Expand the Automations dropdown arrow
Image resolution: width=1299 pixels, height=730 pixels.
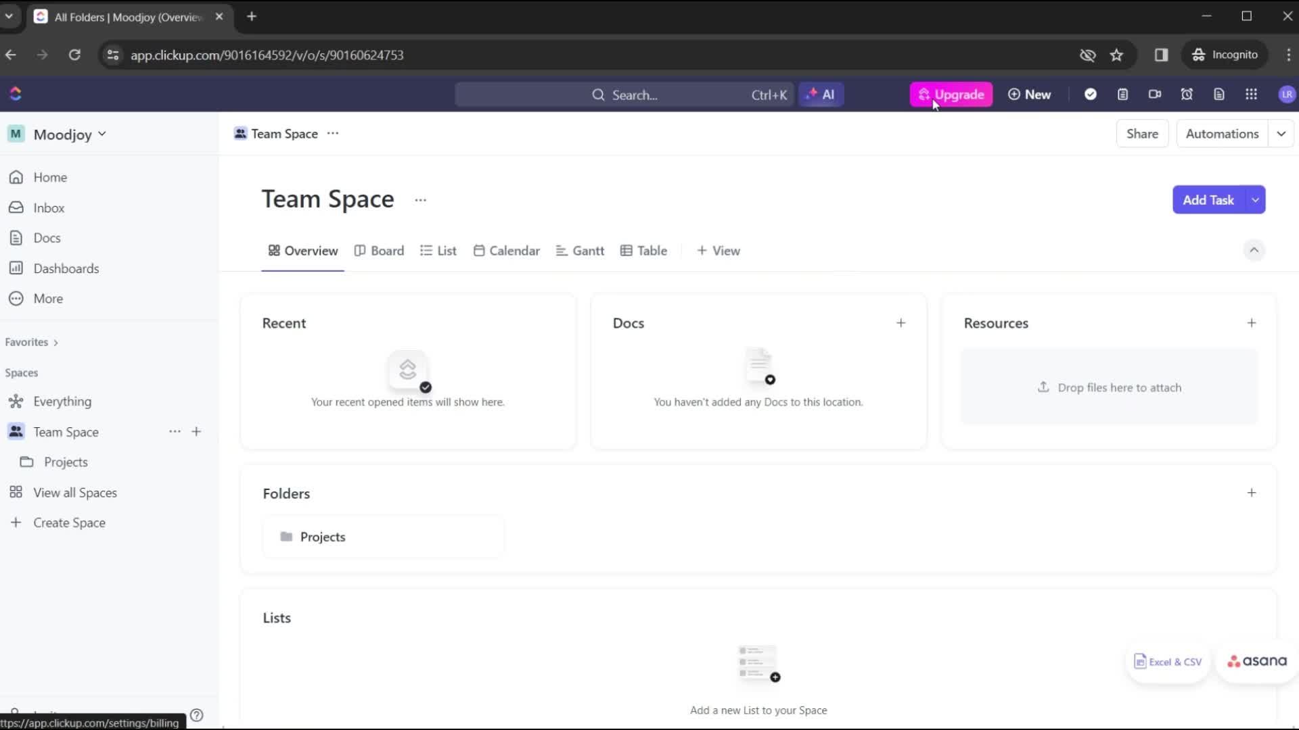coord(1281,134)
